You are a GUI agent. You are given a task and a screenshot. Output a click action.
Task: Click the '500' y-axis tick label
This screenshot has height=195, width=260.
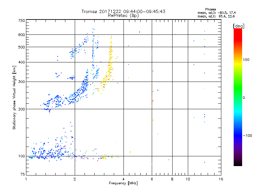pyautogui.click(x=21, y=47)
